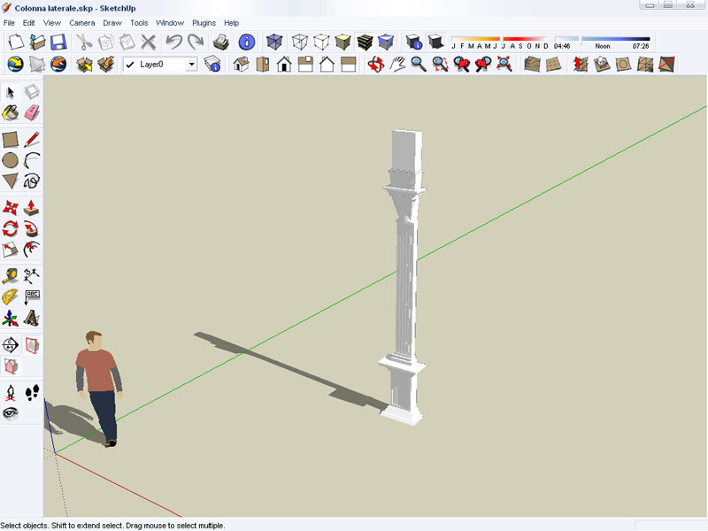The width and height of the screenshot is (708, 531).
Task: Activate the Push/Pull tool
Action: coord(32,207)
